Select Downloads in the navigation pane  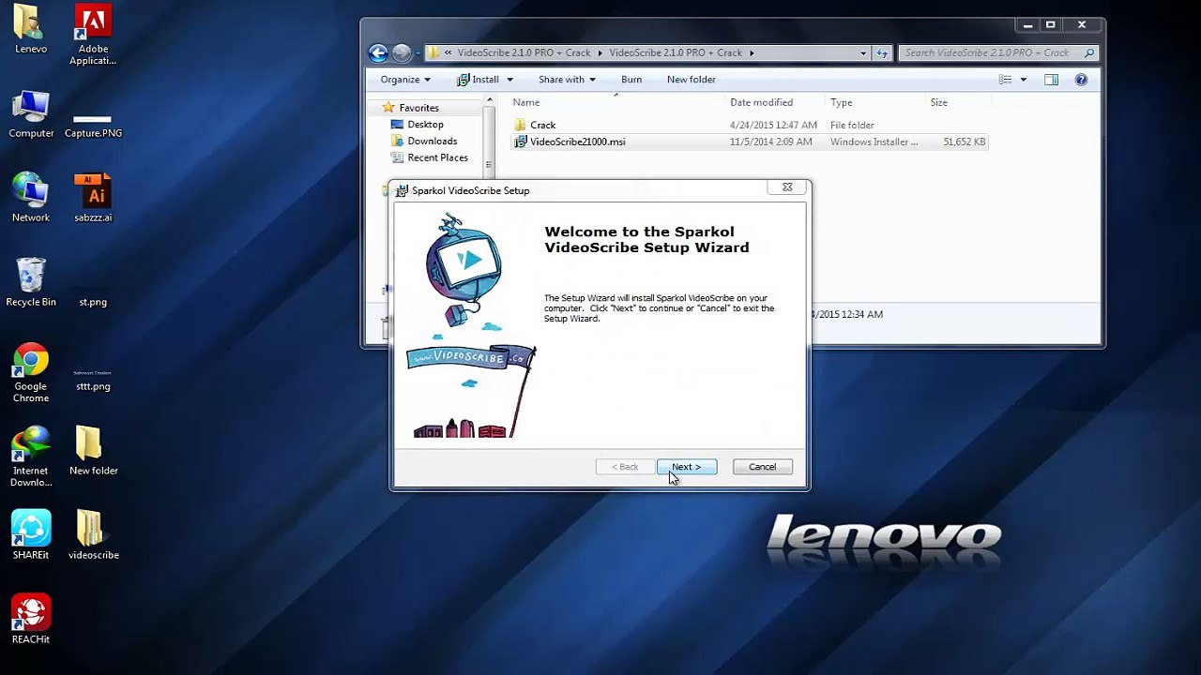432,142
